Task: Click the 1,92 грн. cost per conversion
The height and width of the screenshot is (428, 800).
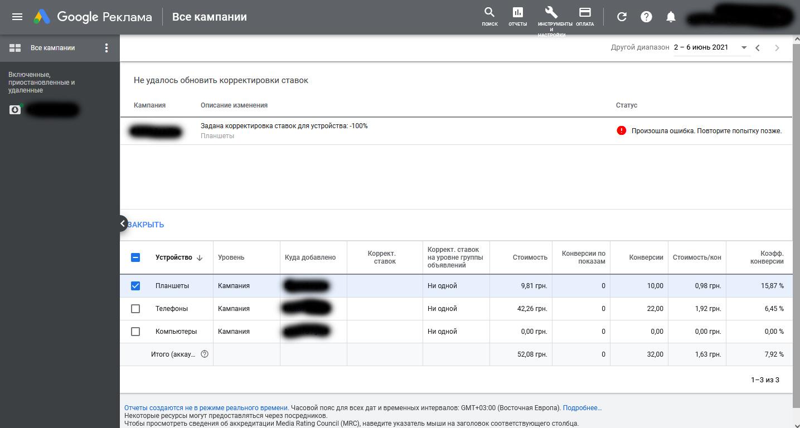Action: tap(707, 309)
